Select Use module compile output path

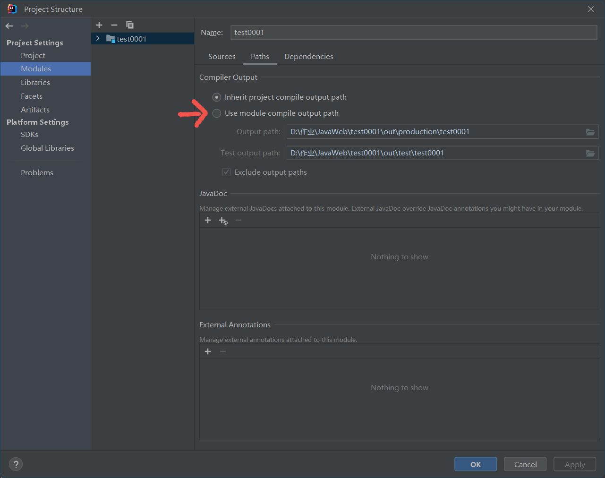pyautogui.click(x=217, y=113)
